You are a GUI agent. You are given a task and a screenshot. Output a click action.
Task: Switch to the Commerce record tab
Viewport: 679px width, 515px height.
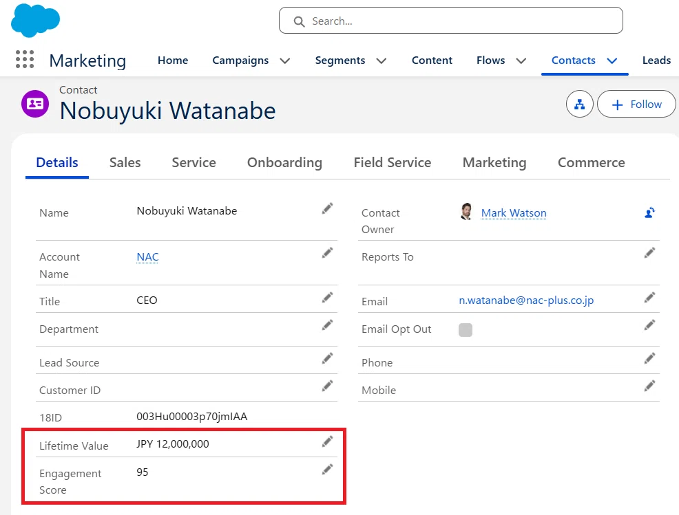591,162
